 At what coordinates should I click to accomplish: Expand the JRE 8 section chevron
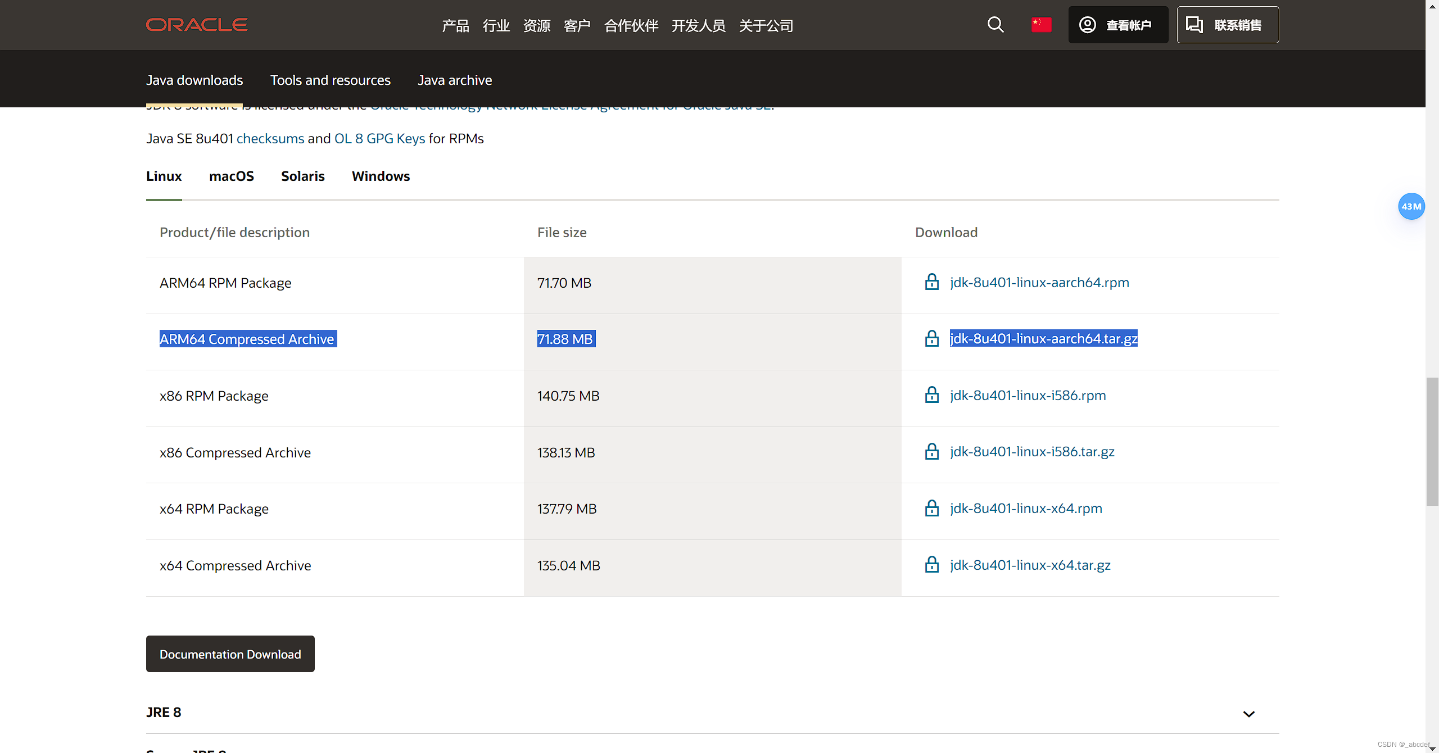[1248, 714]
